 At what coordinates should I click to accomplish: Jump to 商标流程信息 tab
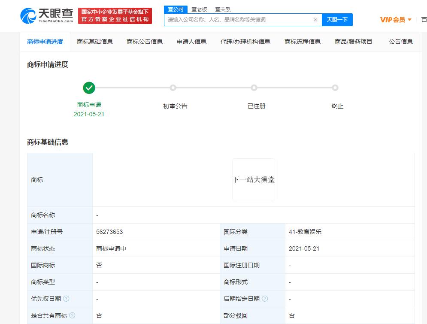303,42
